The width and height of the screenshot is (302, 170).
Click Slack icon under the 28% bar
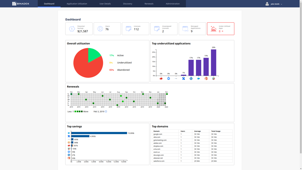[x=214, y=78]
